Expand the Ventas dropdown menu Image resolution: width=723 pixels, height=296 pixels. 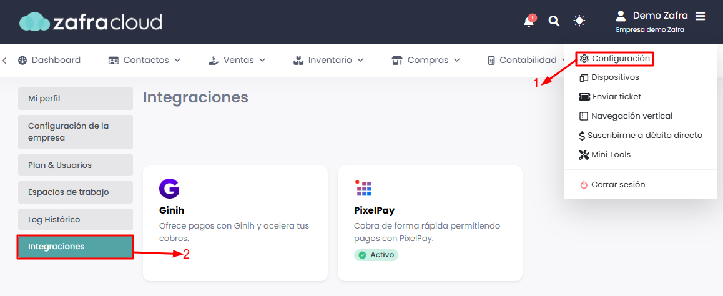[x=237, y=60]
